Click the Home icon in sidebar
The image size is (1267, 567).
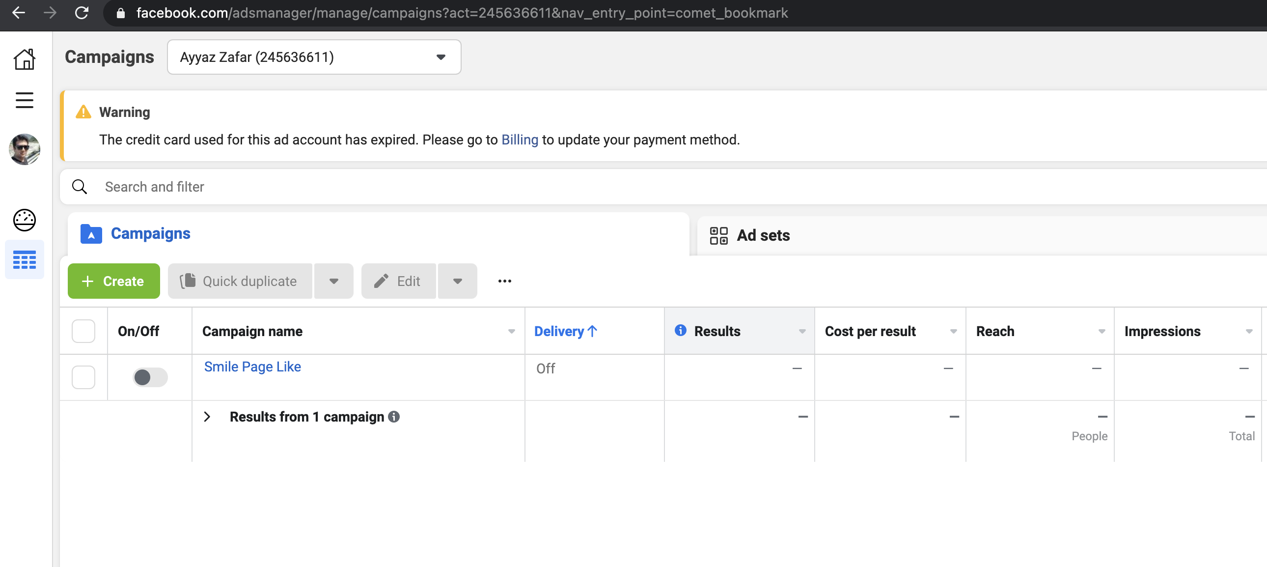tap(24, 59)
